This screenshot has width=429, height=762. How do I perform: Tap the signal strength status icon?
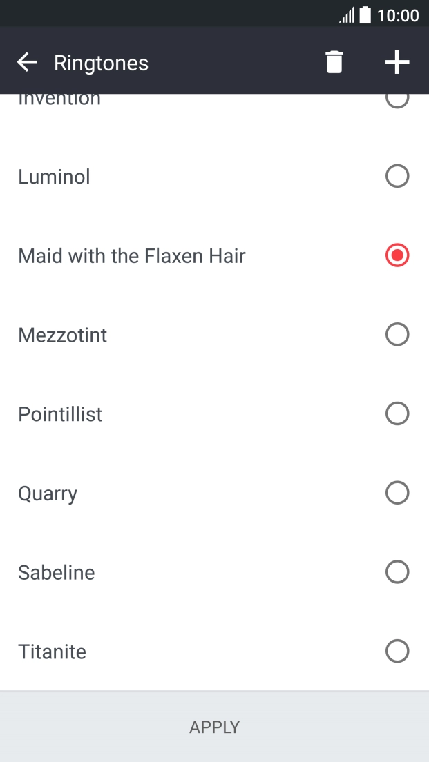pos(347,15)
